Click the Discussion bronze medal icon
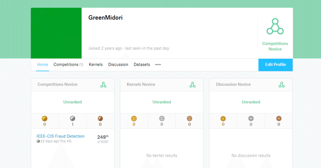This screenshot has height=168, width=321. click(279, 118)
